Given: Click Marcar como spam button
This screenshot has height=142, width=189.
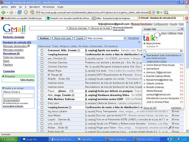Looking at the screenshot, I should (63, 38).
